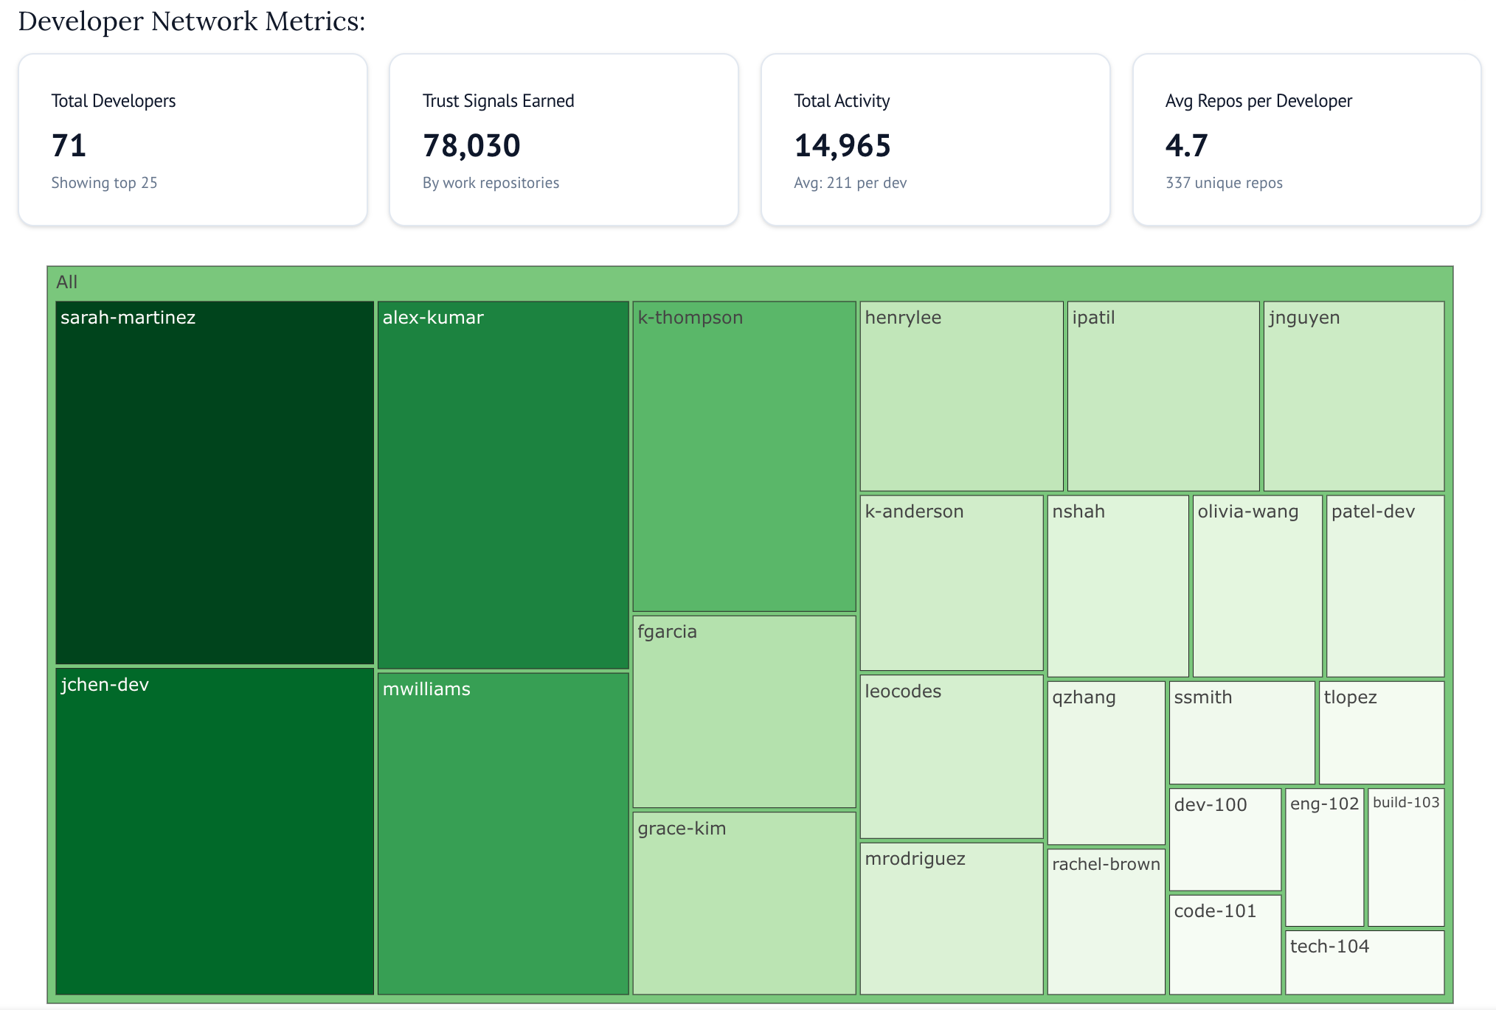
Task: Click the k-anderson treemap block
Action: click(951, 582)
